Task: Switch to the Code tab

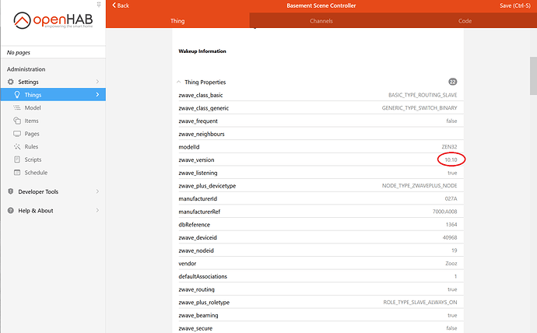Action: [x=465, y=20]
